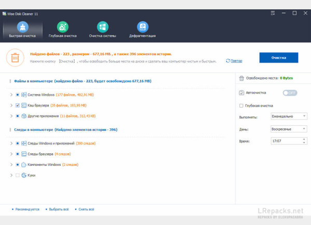Open the Очистка системы tab
Screen dimensions: 311x225
click(x=103, y=30)
